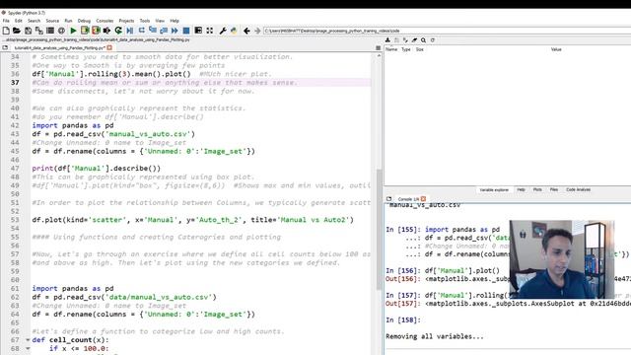The width and height of the screenshot is (631, 355).
Task: Open the file switcher list icon
Action: click(50, 31)
